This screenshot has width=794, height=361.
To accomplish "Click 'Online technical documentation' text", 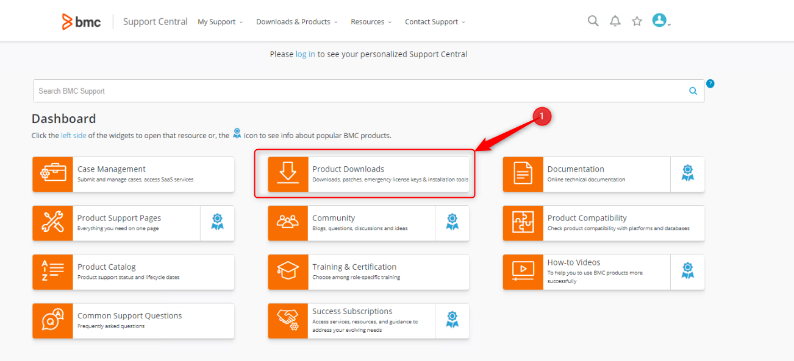I will (586, 180).
